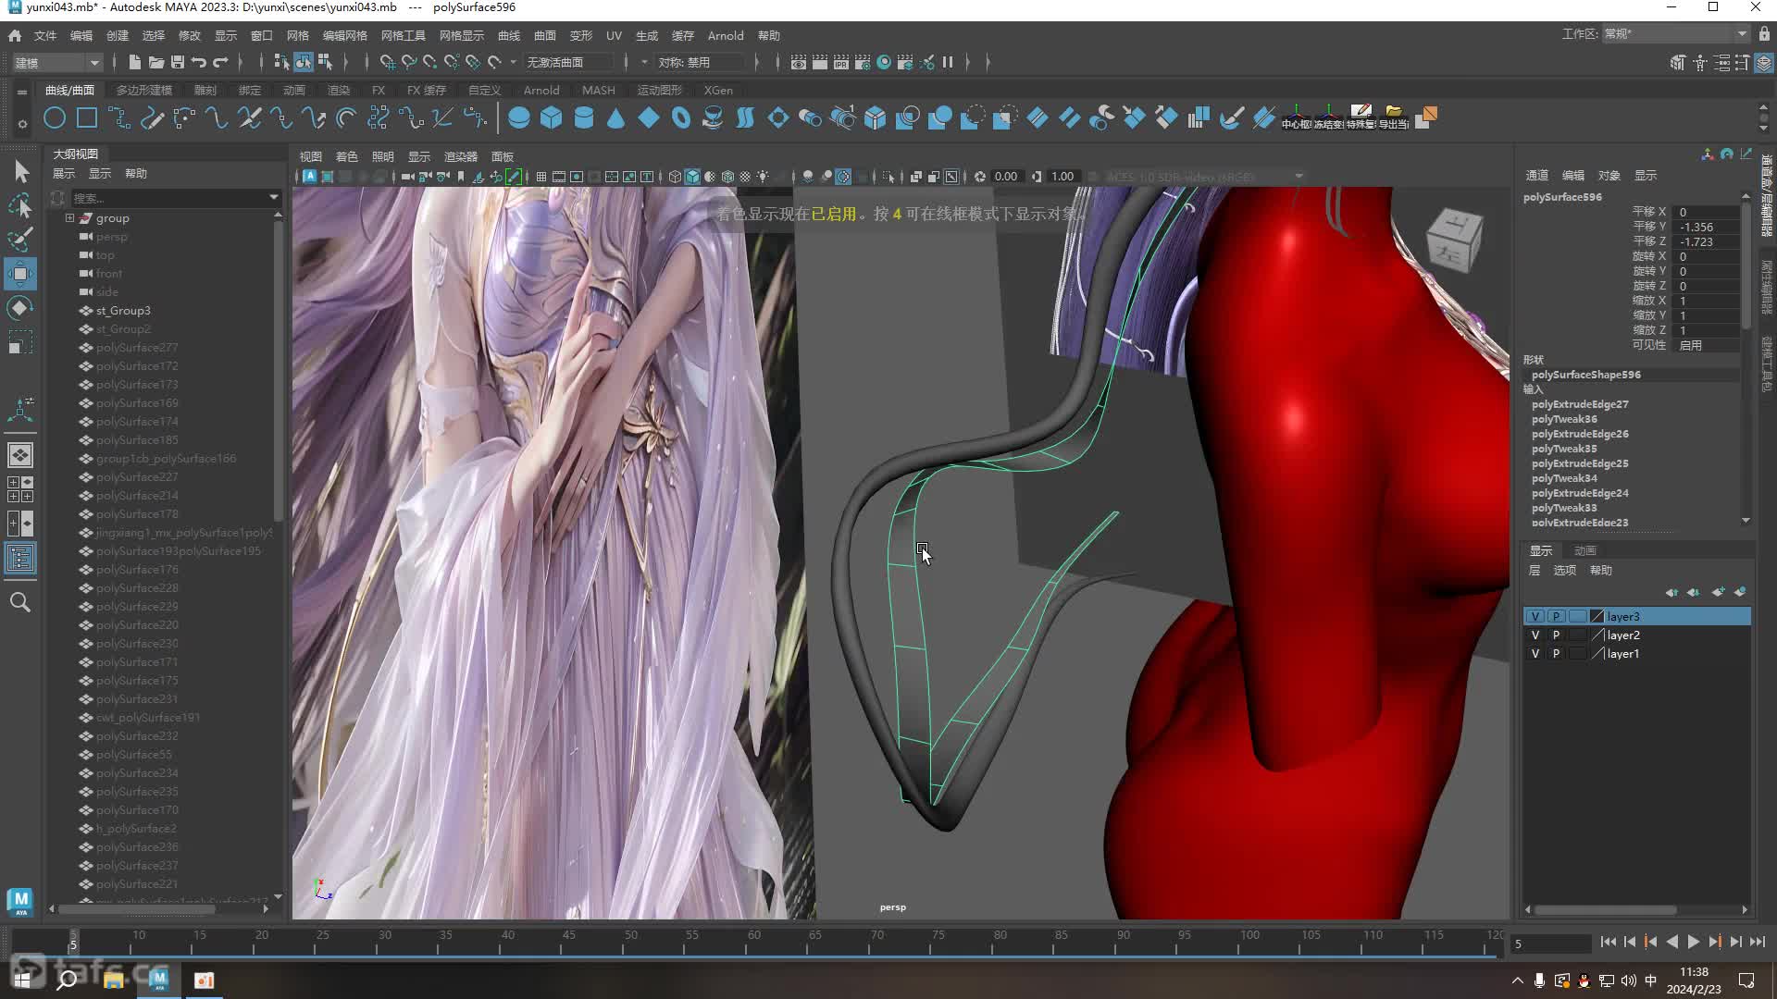Screen dimensions: 1777x999
Task: Click the current frame number field
Action: pos(1550,943)
